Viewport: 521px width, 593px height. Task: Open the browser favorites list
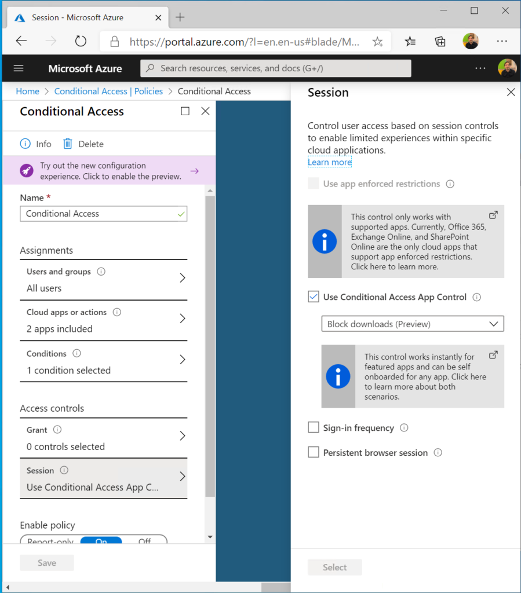pyautogui.click(x=410, y=41)
